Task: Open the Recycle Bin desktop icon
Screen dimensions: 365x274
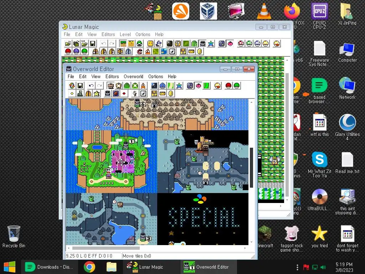Action: 14,237
